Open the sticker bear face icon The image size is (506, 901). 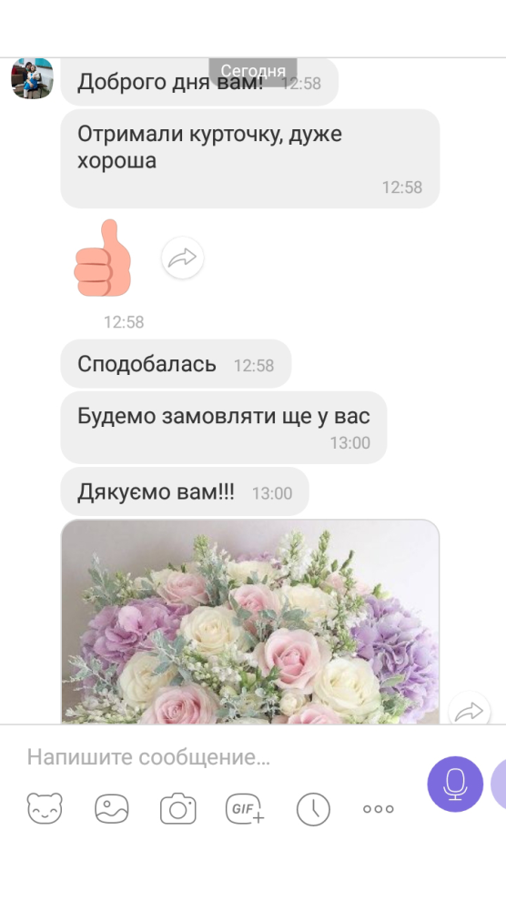tap(45, 808)
